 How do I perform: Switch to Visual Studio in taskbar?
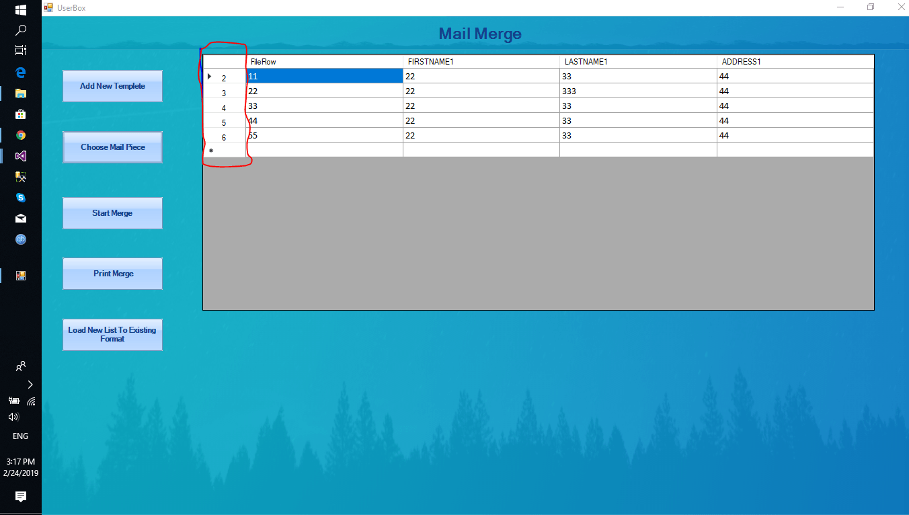point(21,156)
